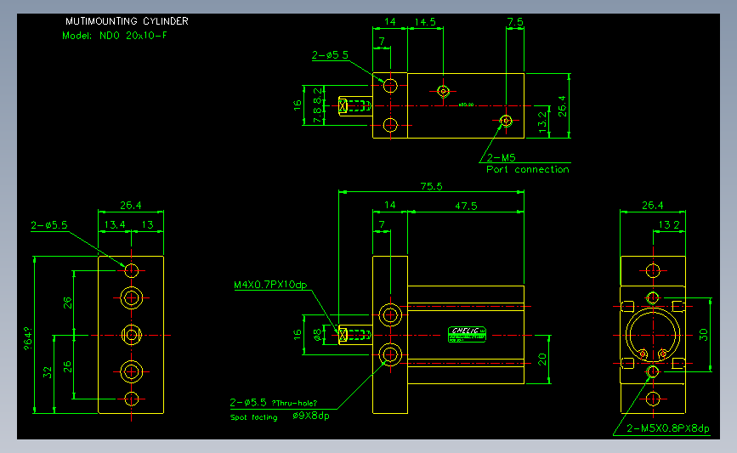Screen dimensions: 737x453
Task: Click the Model: NDO 20x10-F label
Action: [114, 36]
